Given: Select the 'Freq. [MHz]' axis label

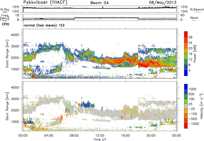Looking at the screenshot, I should 5,17.
